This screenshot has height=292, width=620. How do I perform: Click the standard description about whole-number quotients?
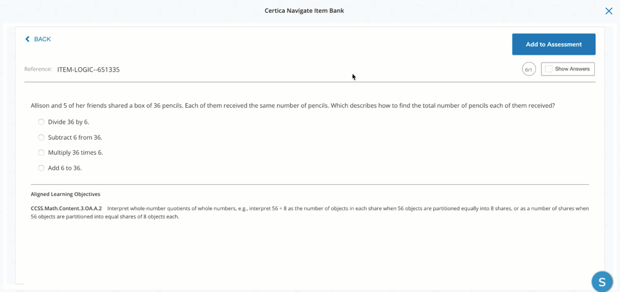coord(347,208)
